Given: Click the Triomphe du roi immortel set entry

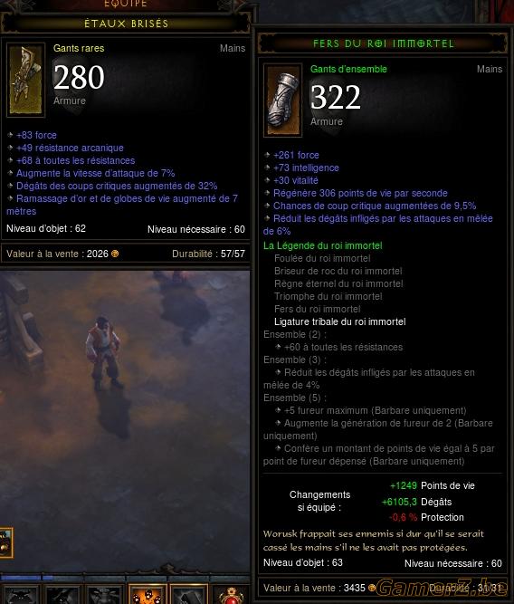Looking at the screenshot, I should click(x=328, y=296).
